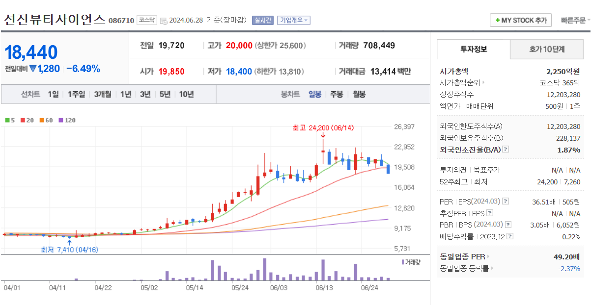Click the 동일업종 PER value 49.20배
The image size is (591, 305).
(567, 256)
